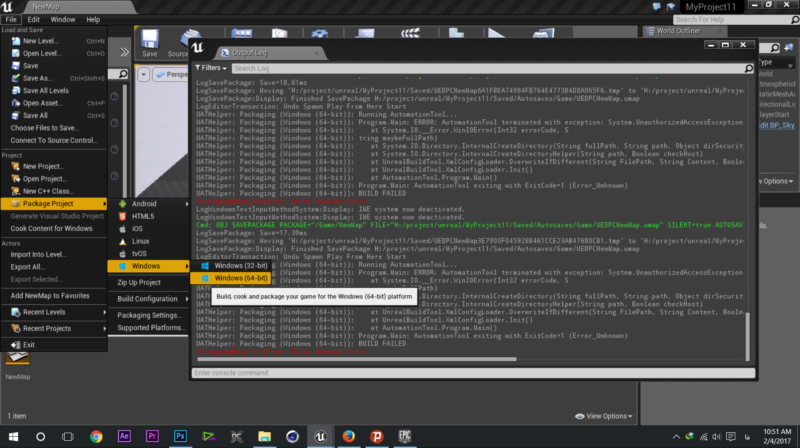The width and height of the screenshot is (800, 448).
Task: Click Zip Up Project
Action: click(x=148, y=282)
